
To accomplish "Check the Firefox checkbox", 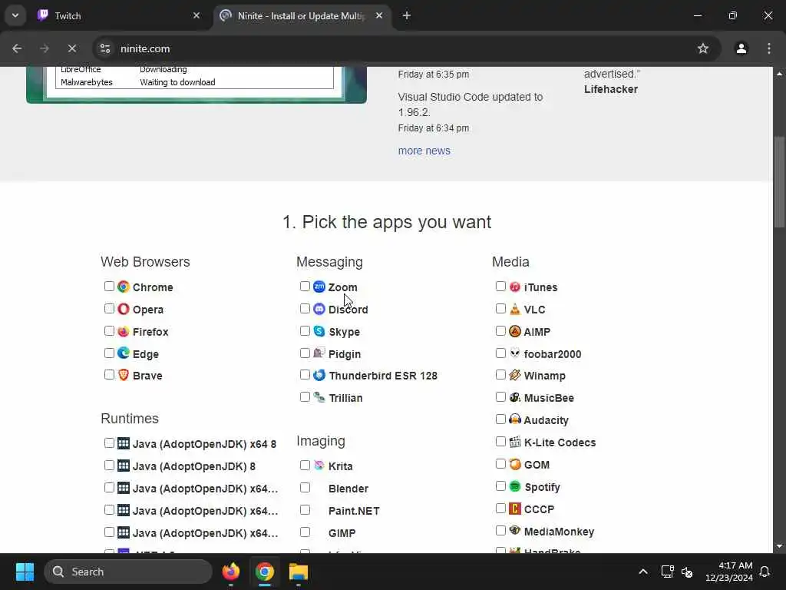I will (x=109, y=330).
